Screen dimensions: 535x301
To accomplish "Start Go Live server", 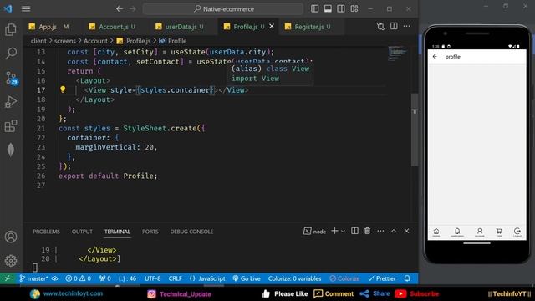I will pos(247,278).
